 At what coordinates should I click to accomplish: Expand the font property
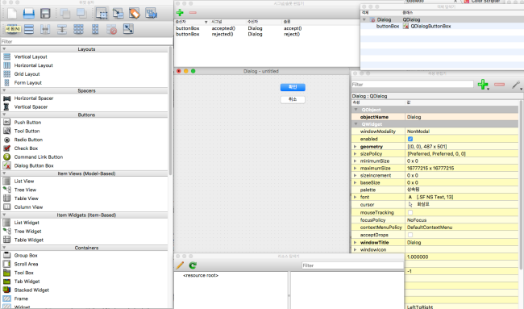[356, 197]
